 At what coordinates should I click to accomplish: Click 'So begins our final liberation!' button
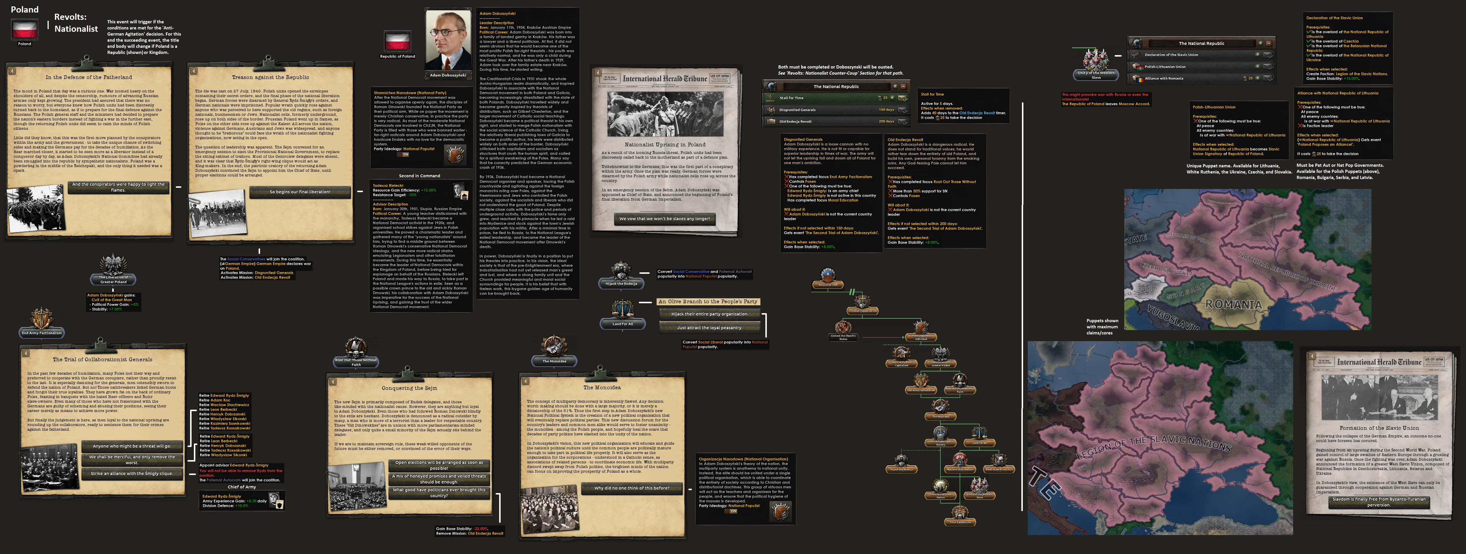300,192
